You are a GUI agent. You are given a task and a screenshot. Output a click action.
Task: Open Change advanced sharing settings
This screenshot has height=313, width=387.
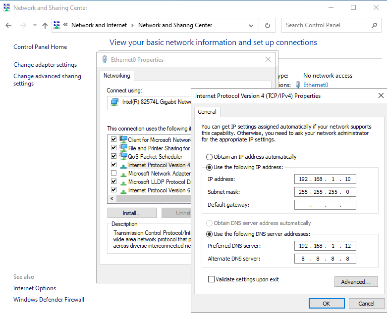click(47, 80)
